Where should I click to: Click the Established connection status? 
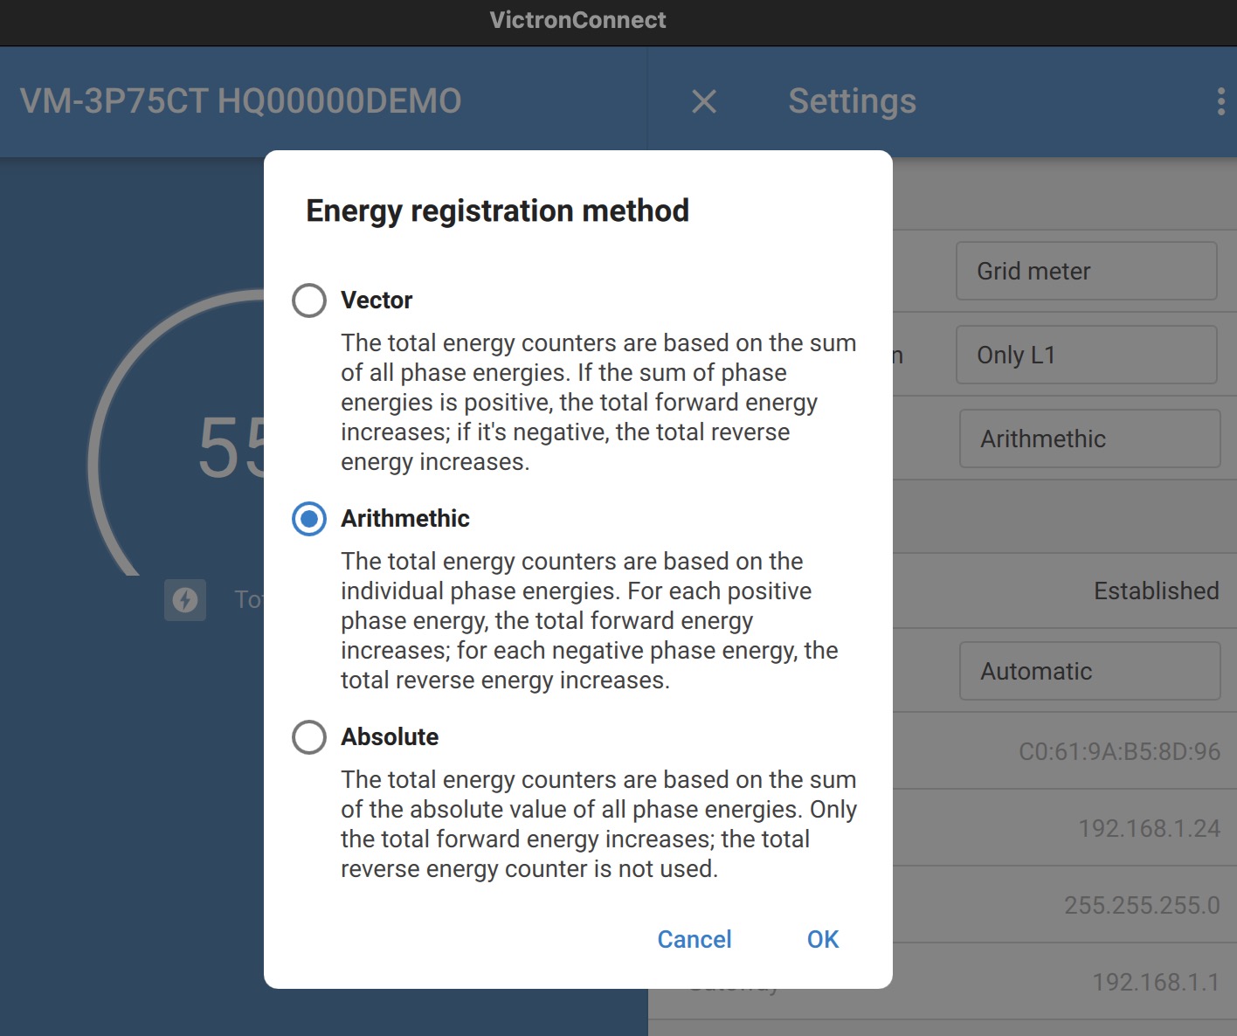(1156, 591)
